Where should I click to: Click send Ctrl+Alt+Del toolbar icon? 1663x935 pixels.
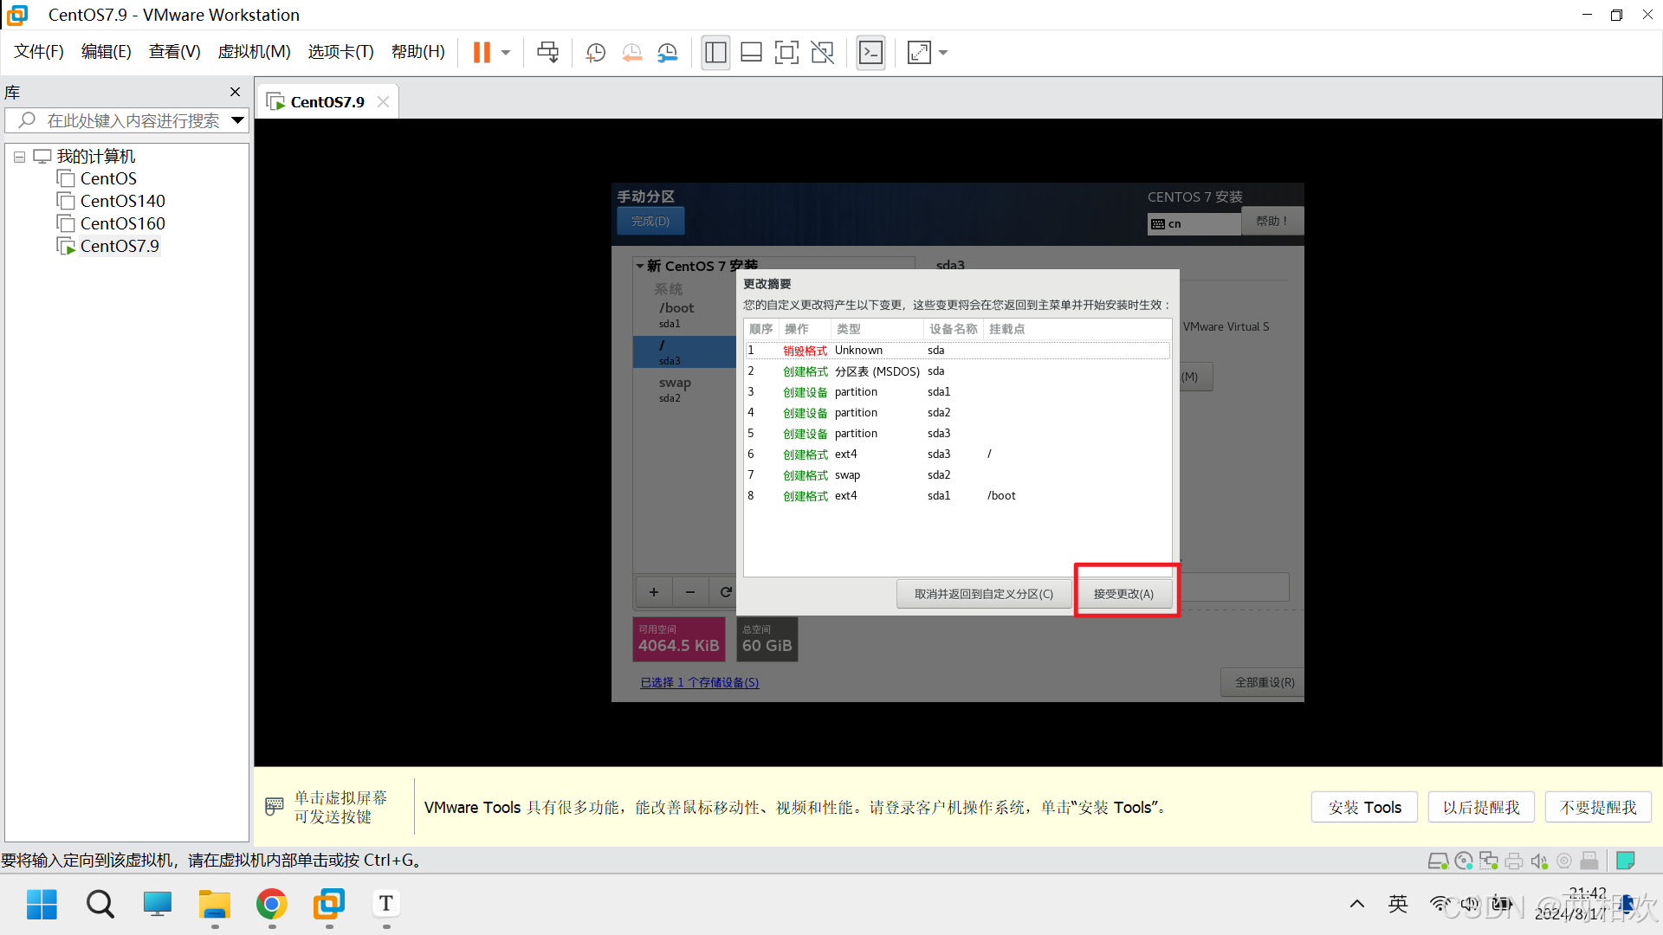click(x=547, y=53)
